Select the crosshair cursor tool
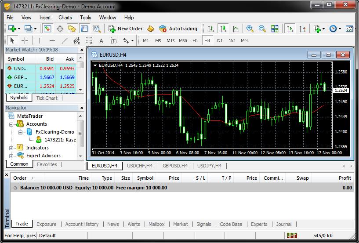The height and width of the screenshot is (243, 359). point(25,40)
